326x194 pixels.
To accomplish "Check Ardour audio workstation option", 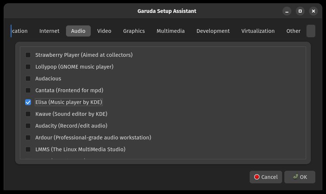I will coord(28,138).
